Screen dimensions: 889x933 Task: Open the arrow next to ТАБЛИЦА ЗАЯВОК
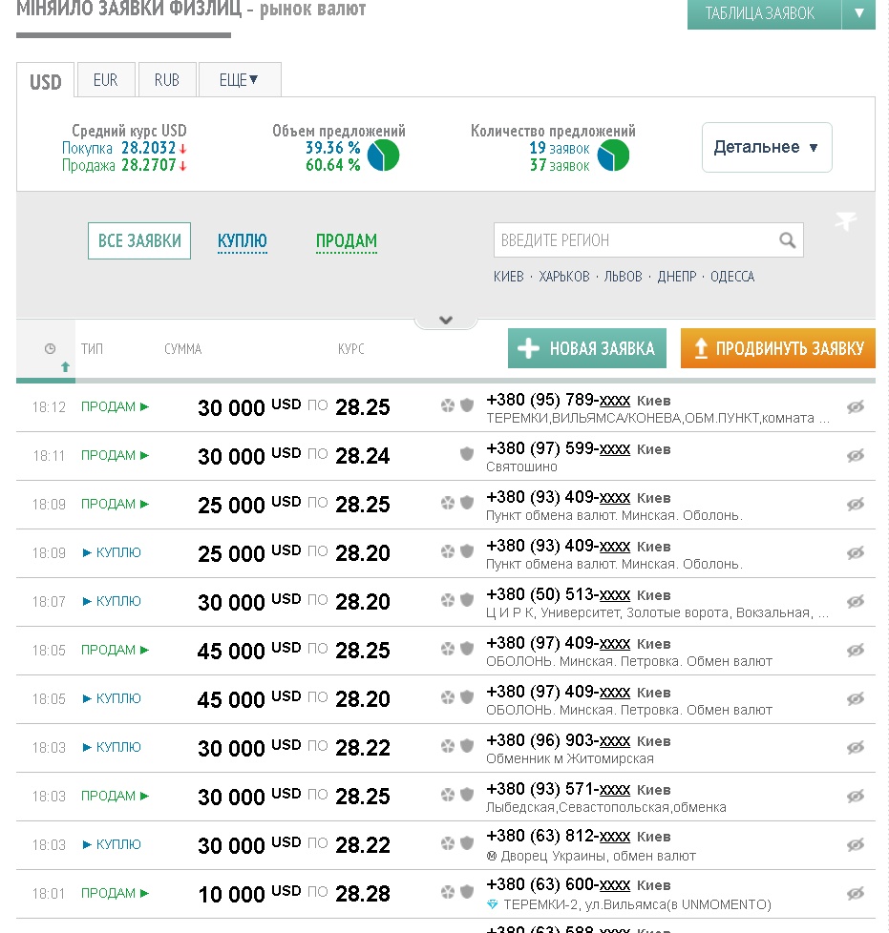click(858, 13)
